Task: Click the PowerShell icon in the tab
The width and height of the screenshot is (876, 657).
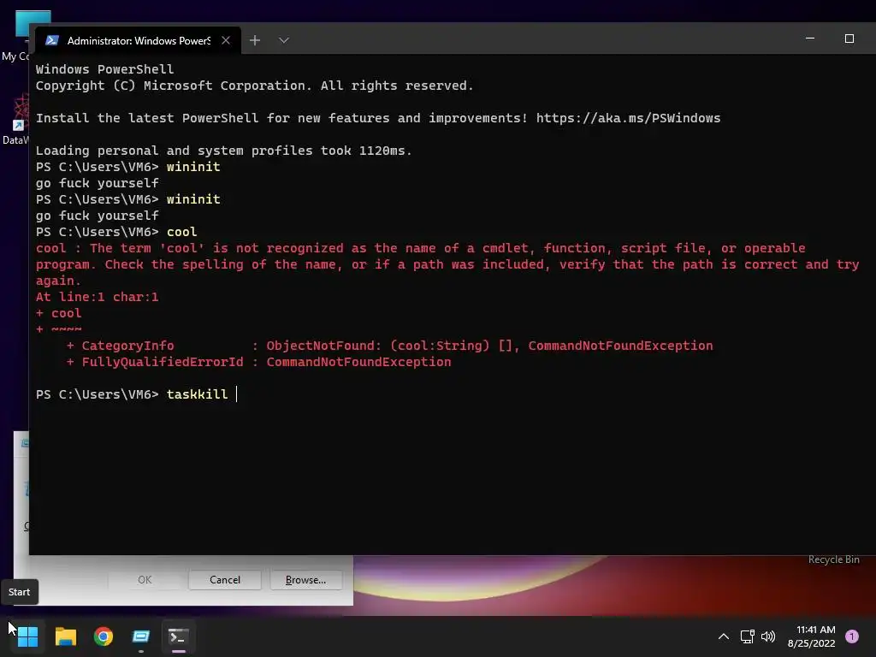Action: point(52,40)
